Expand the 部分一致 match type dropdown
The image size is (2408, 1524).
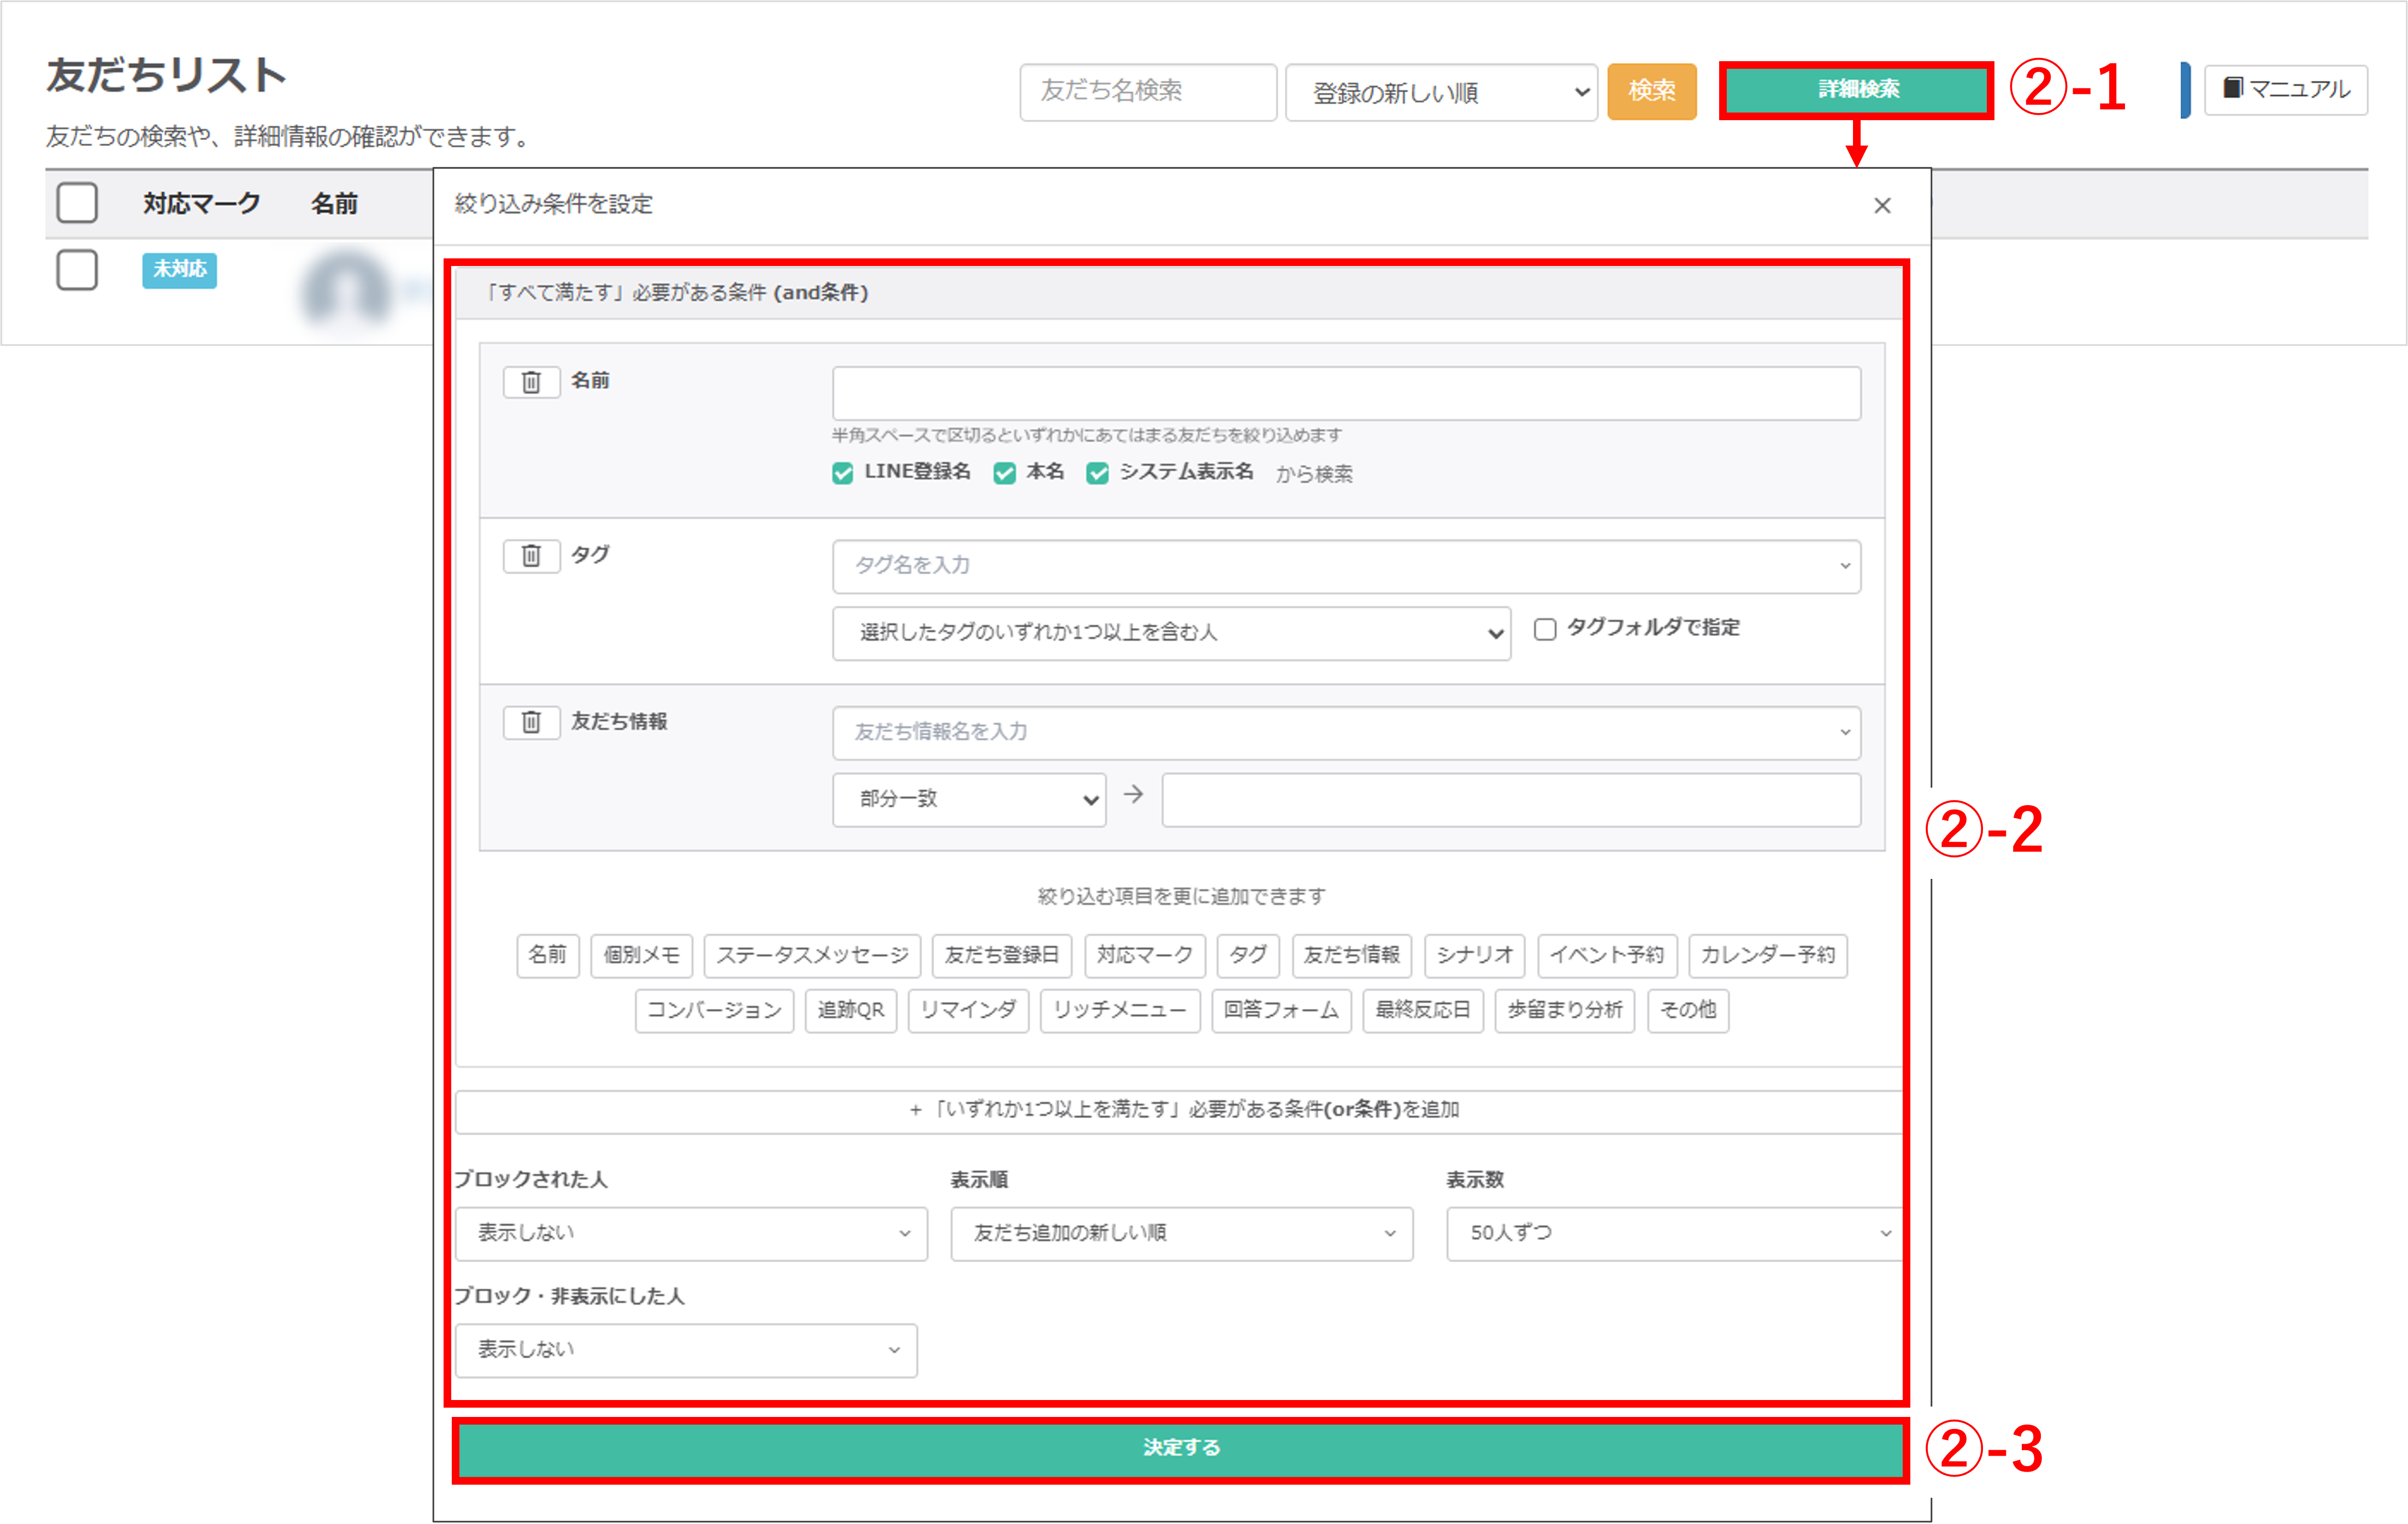[x=969, y=800]
